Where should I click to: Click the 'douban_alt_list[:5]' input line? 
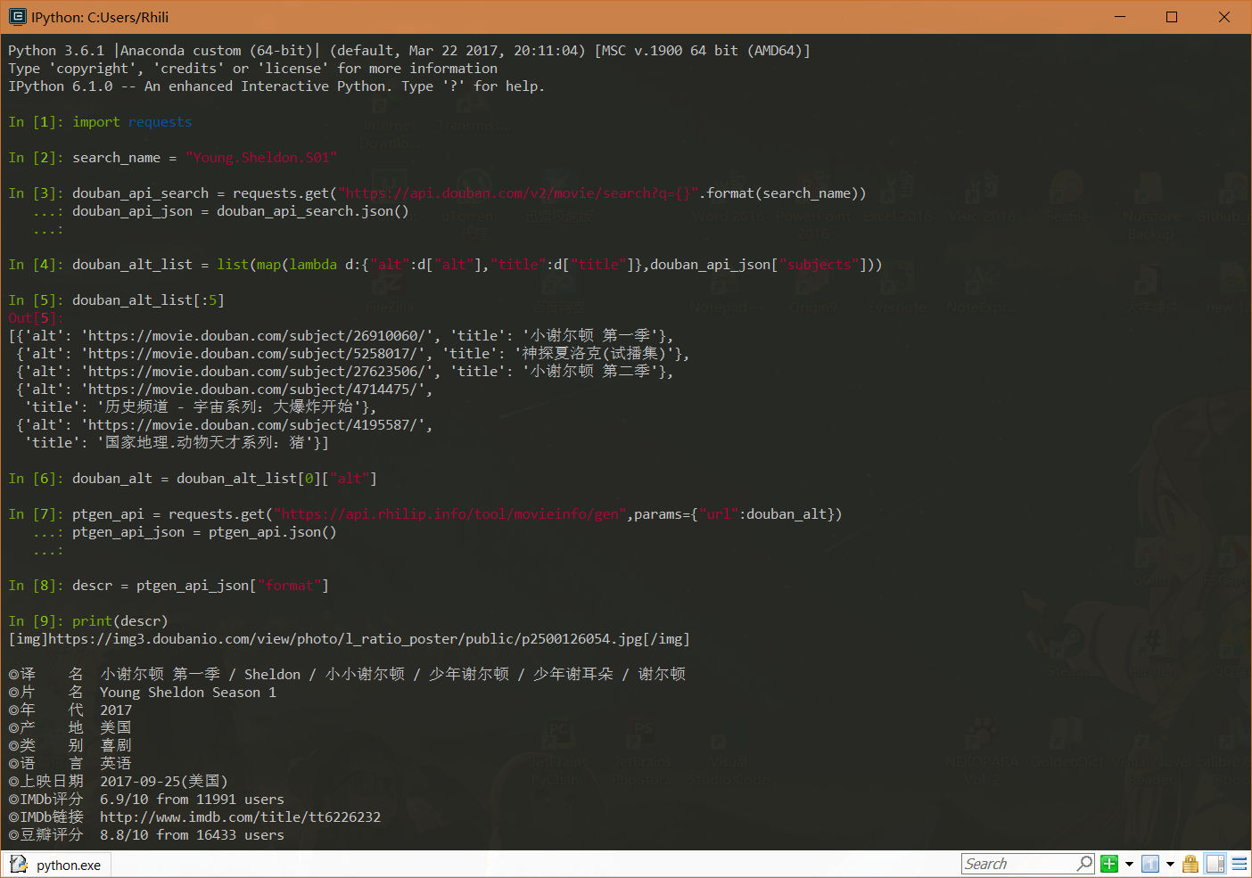(148, 300)
